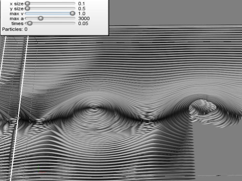Click the XYZ axis gizmo in viewport

(38, 168)
